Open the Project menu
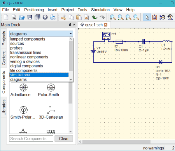 point(68,10)
